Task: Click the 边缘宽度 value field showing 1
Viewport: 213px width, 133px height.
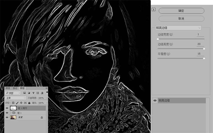Action: (x=200, y=34)
